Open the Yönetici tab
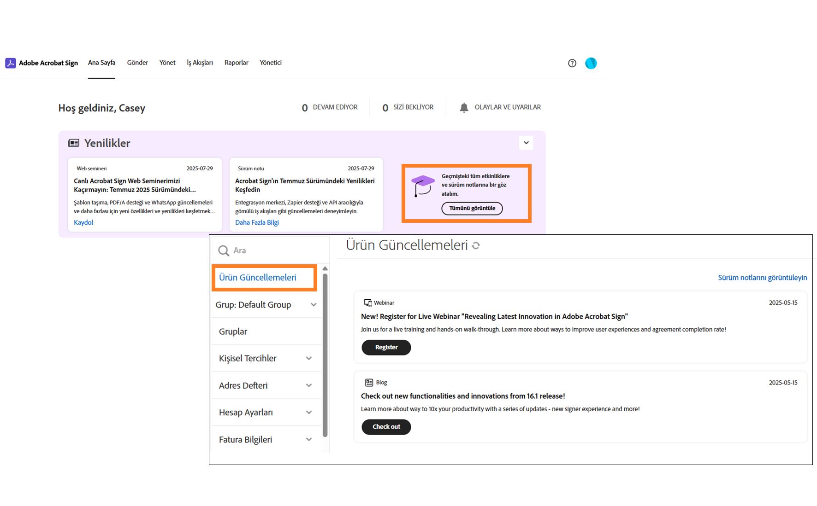Screen dimensions: 817x506 coord(271,63)
